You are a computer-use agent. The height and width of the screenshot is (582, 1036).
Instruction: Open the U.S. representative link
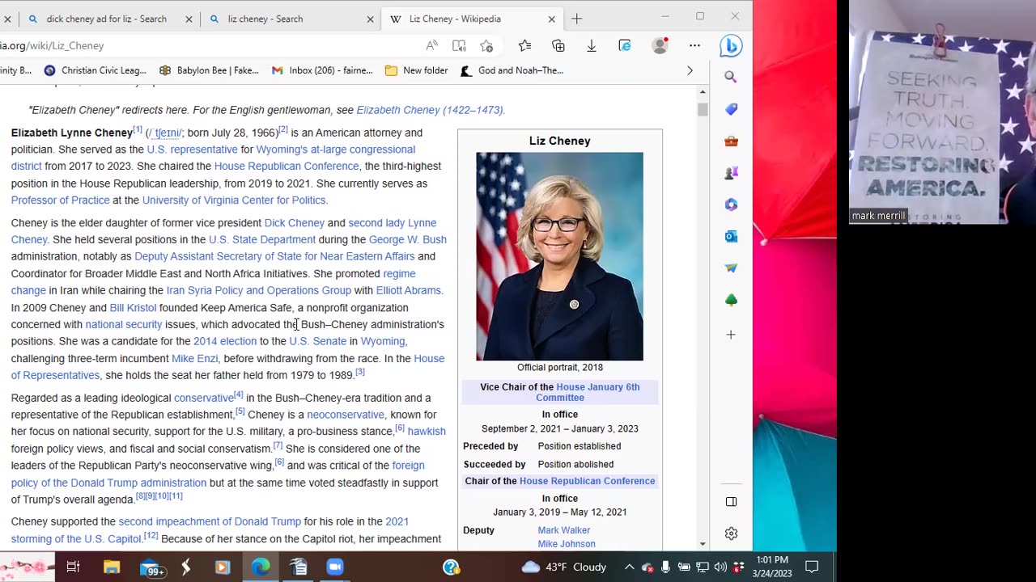coord(193,150)
